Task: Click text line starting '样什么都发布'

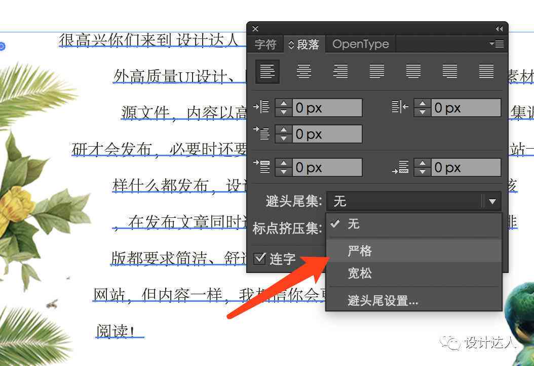Action: (x=180, y=185)
